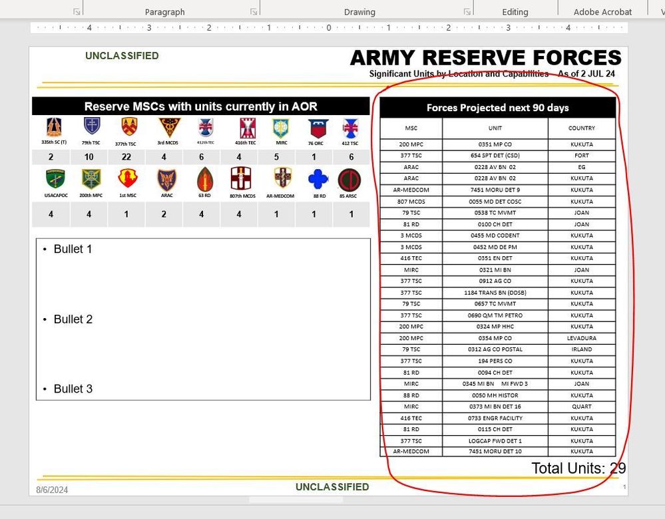Select the '0312 AG CO POSTAL' cell

(495, 349)
